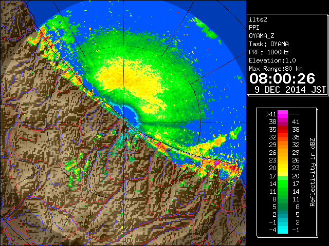Image resolution: width=329 pixels, height=246 pixels.
Task: Click the 'PPI' scan type label
Action: click(254, 28)
